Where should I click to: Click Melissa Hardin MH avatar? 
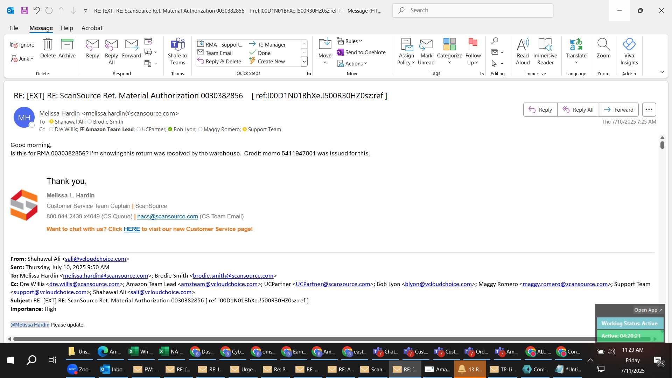(24, 118)
